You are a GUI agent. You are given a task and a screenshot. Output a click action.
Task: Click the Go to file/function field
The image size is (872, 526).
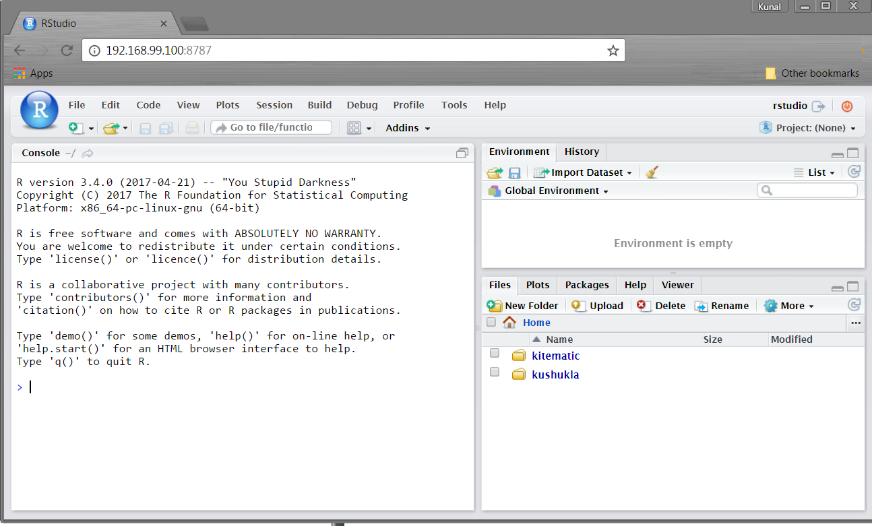(272, 127)
